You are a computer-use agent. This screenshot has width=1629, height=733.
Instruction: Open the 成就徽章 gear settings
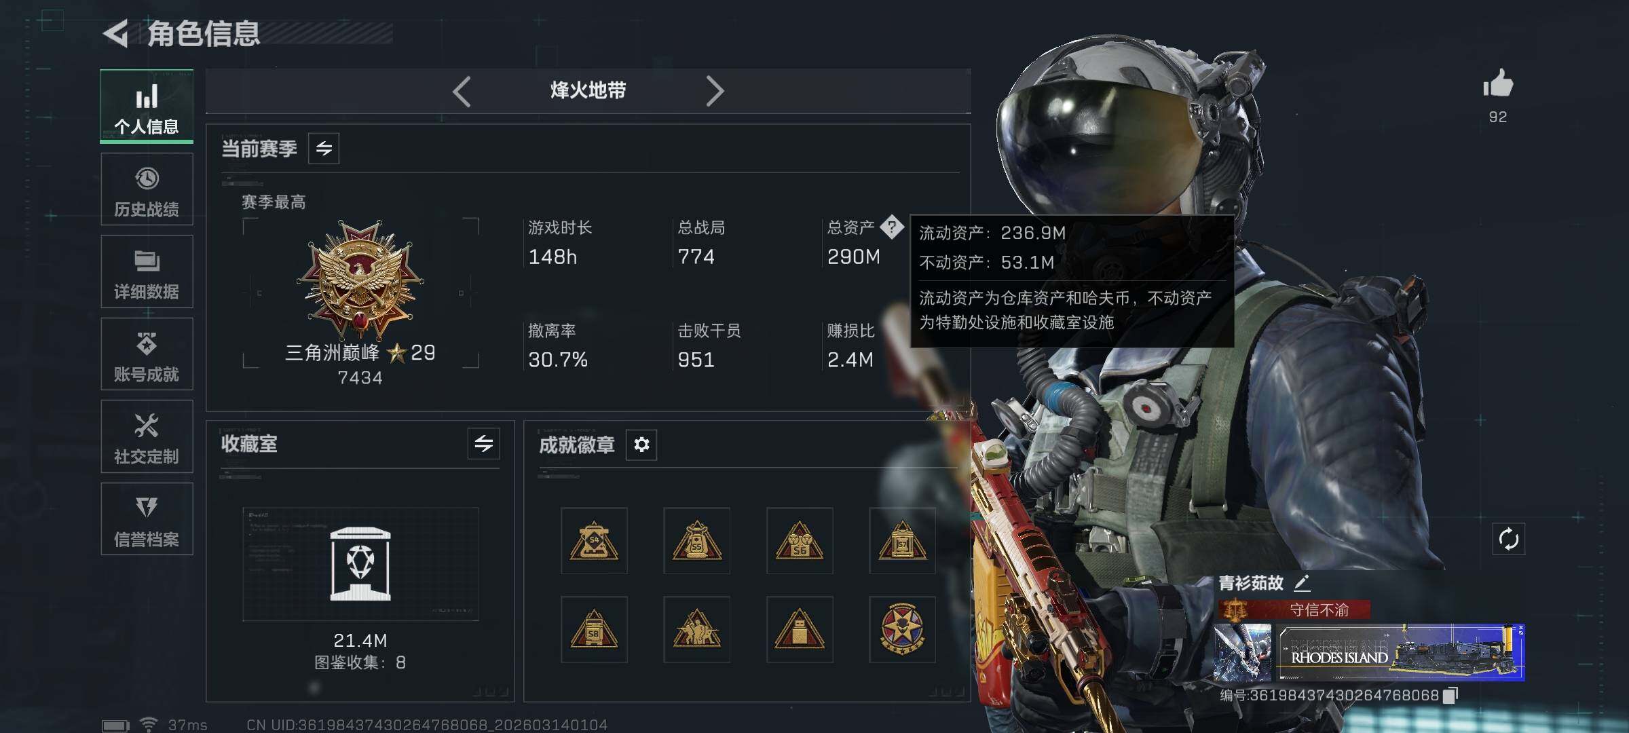click(641, 445)
